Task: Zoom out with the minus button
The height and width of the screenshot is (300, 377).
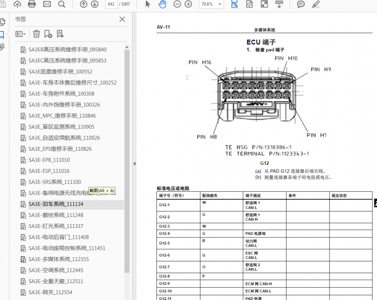Action: pos(177,4)
